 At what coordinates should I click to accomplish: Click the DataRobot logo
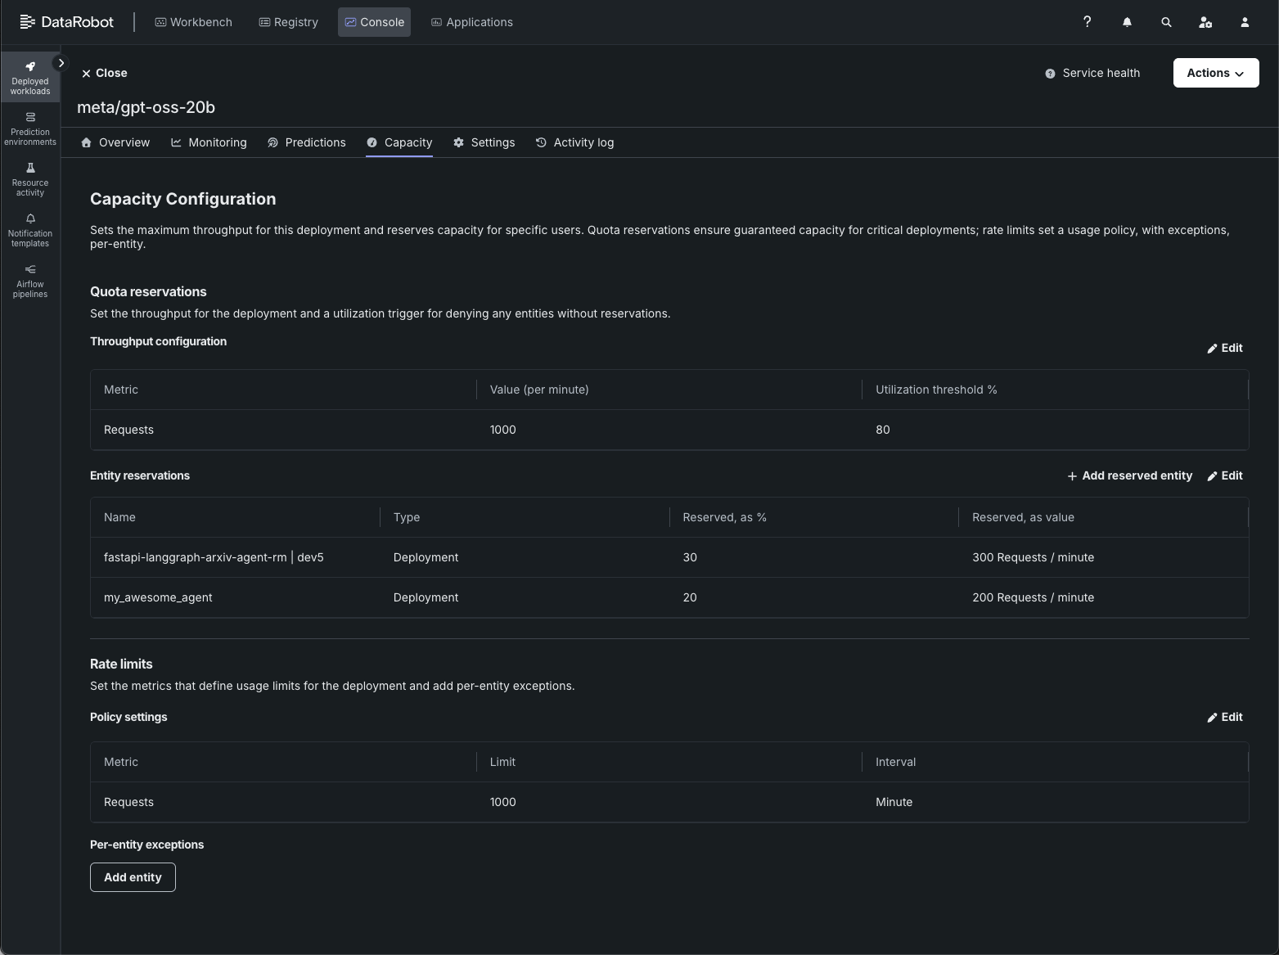click(66, 22)
